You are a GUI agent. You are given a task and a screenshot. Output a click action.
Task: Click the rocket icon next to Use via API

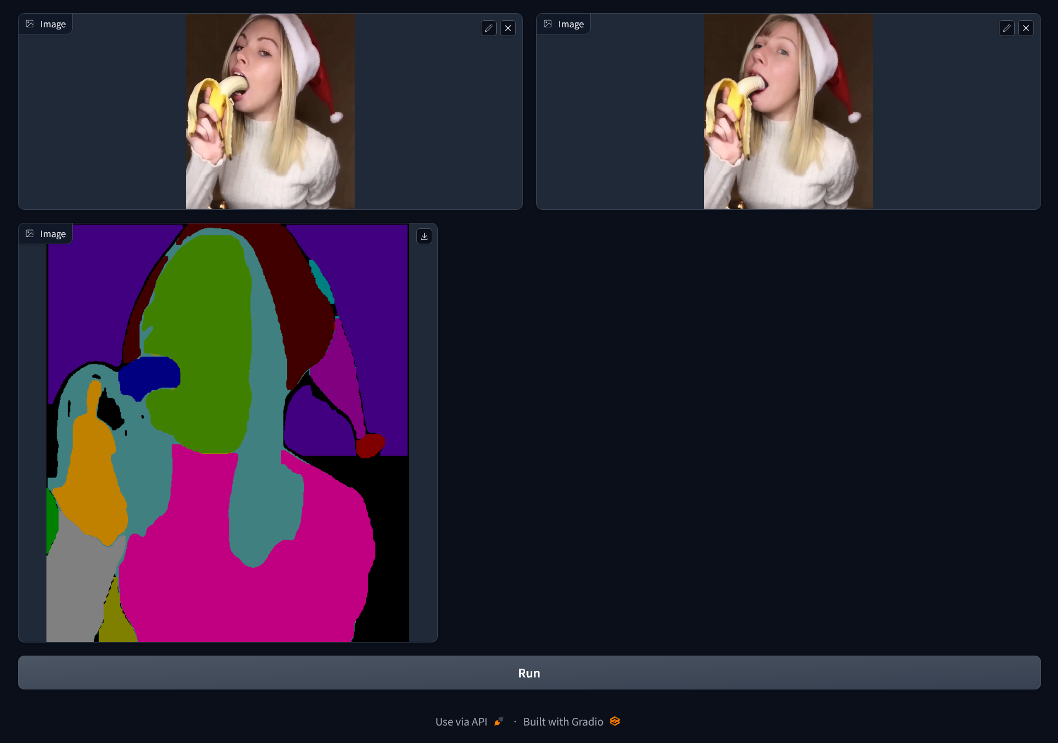498,721
